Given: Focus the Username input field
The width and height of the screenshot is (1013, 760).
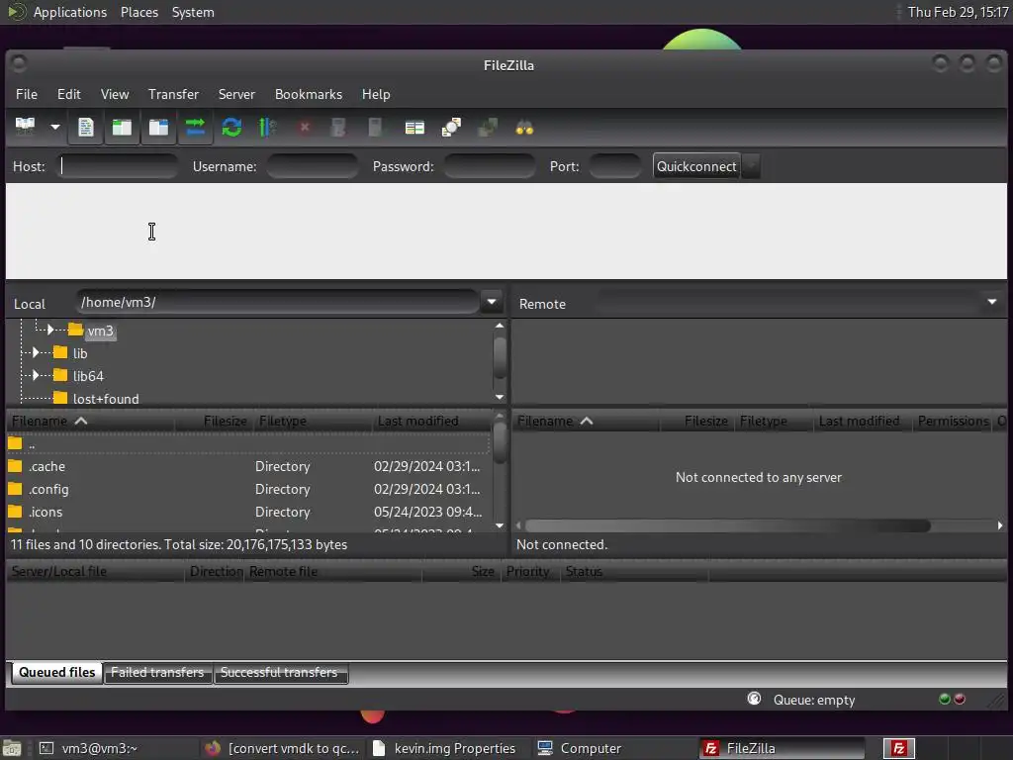Looking at the screenshot, I should click(x=312, y=166).
